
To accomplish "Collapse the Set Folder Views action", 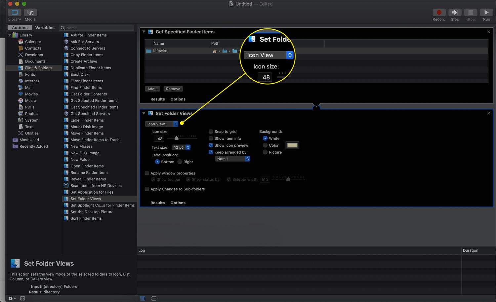I will (x=144, y=113).
